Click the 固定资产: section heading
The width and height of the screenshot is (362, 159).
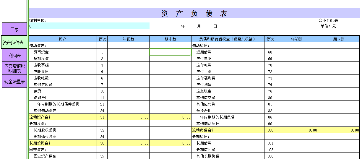38,150
